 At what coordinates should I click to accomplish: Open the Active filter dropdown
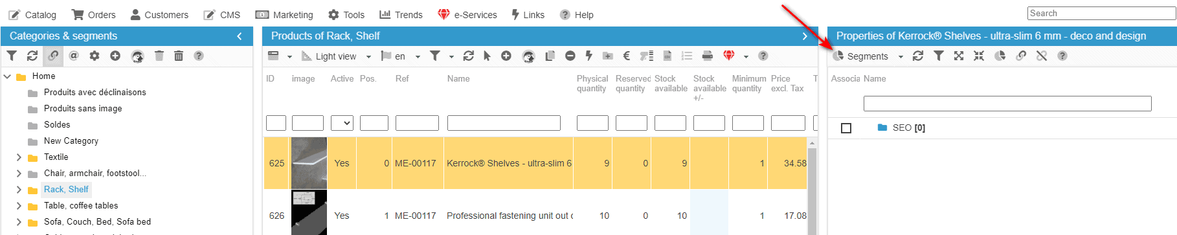[x=342, y=123]
